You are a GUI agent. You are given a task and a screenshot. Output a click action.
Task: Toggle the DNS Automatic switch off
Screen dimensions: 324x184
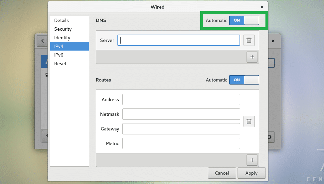click(x=244, y=20)
